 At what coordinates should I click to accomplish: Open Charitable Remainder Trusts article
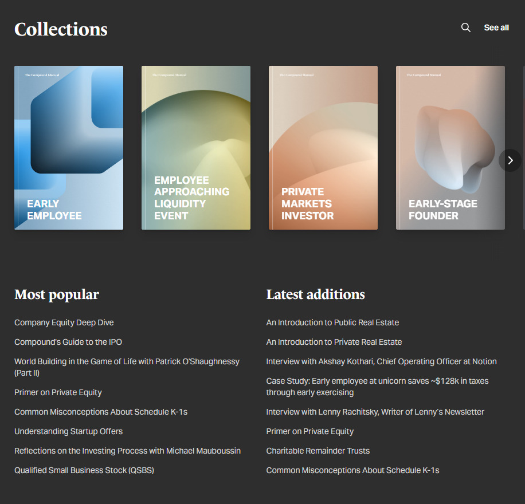pos(318,451)
